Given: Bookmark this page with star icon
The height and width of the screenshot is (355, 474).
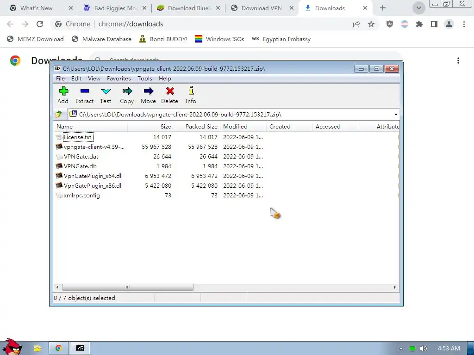Looking at the screenshot, I should pyautogui.click(x=371, y=24).
